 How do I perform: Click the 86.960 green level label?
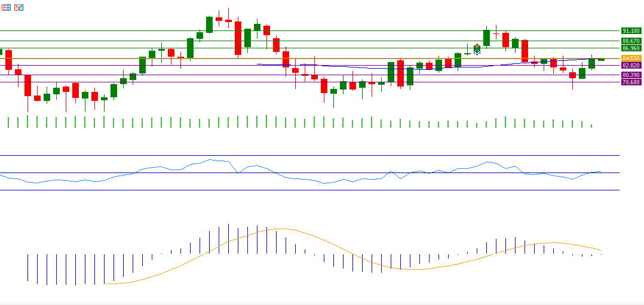point(631,48)
